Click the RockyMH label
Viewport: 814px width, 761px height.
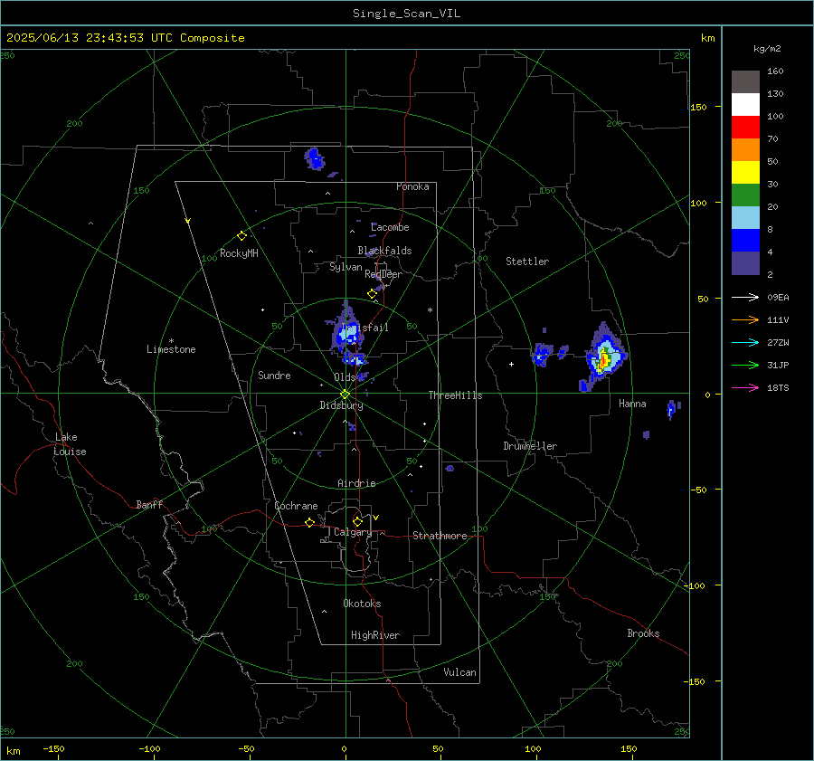click(x=239, y=253)
